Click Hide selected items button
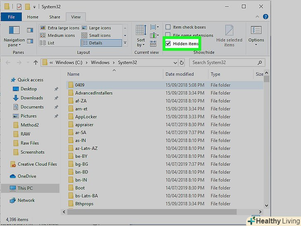301x226 pixels. click(229, 36)
